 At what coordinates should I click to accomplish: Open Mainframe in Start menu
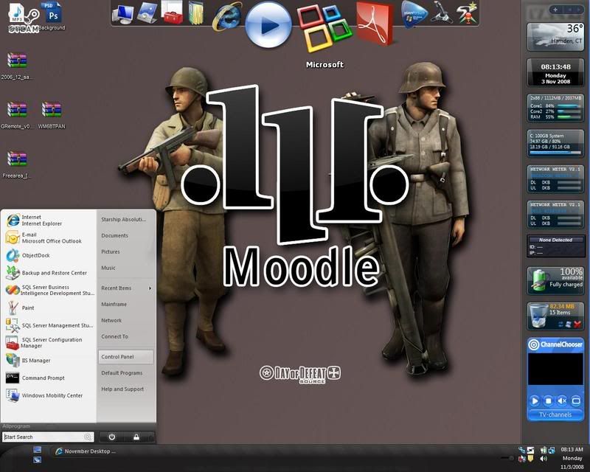point(125,304)
